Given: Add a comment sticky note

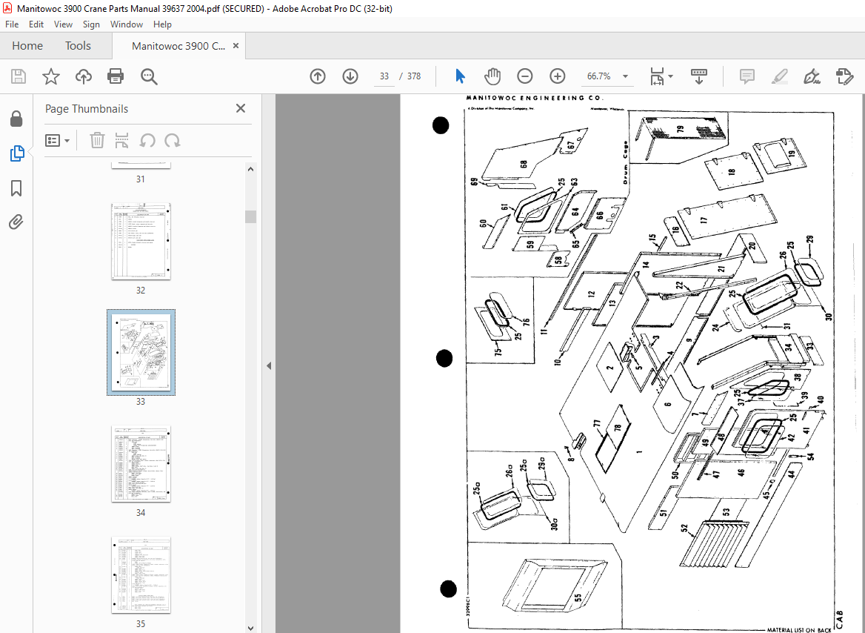Looking at the screenshot, I should pos(747,76).
